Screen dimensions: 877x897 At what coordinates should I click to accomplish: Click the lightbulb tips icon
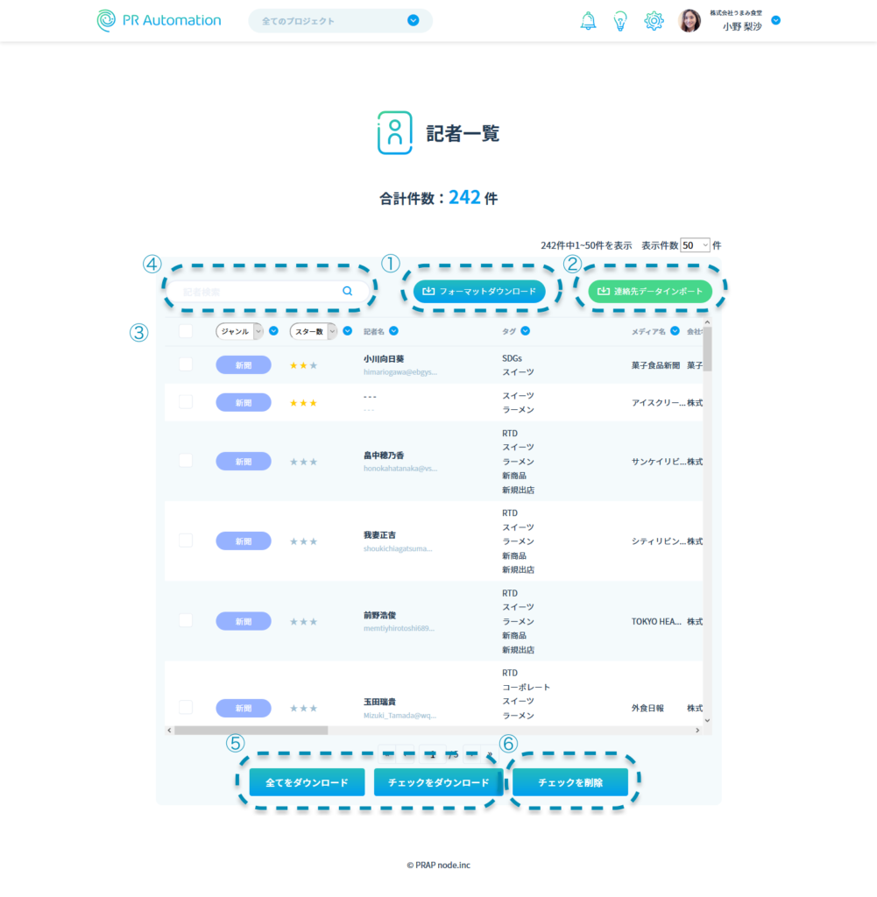(x=620, y=21)
